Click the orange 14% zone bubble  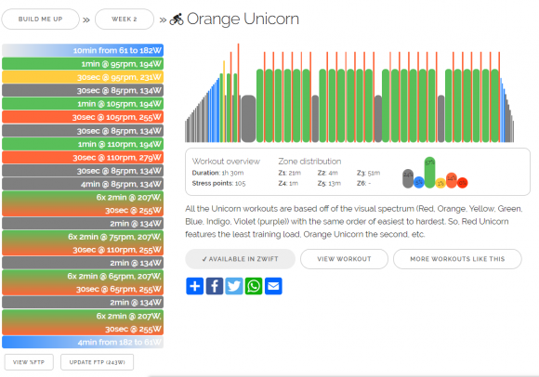(x=452, y=180)
